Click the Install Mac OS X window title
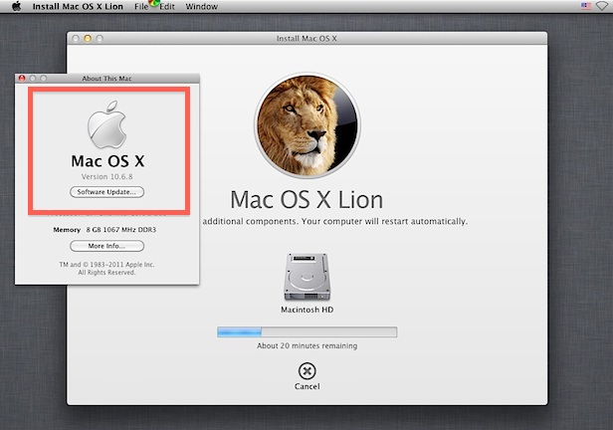 click(x=306, y=38)
